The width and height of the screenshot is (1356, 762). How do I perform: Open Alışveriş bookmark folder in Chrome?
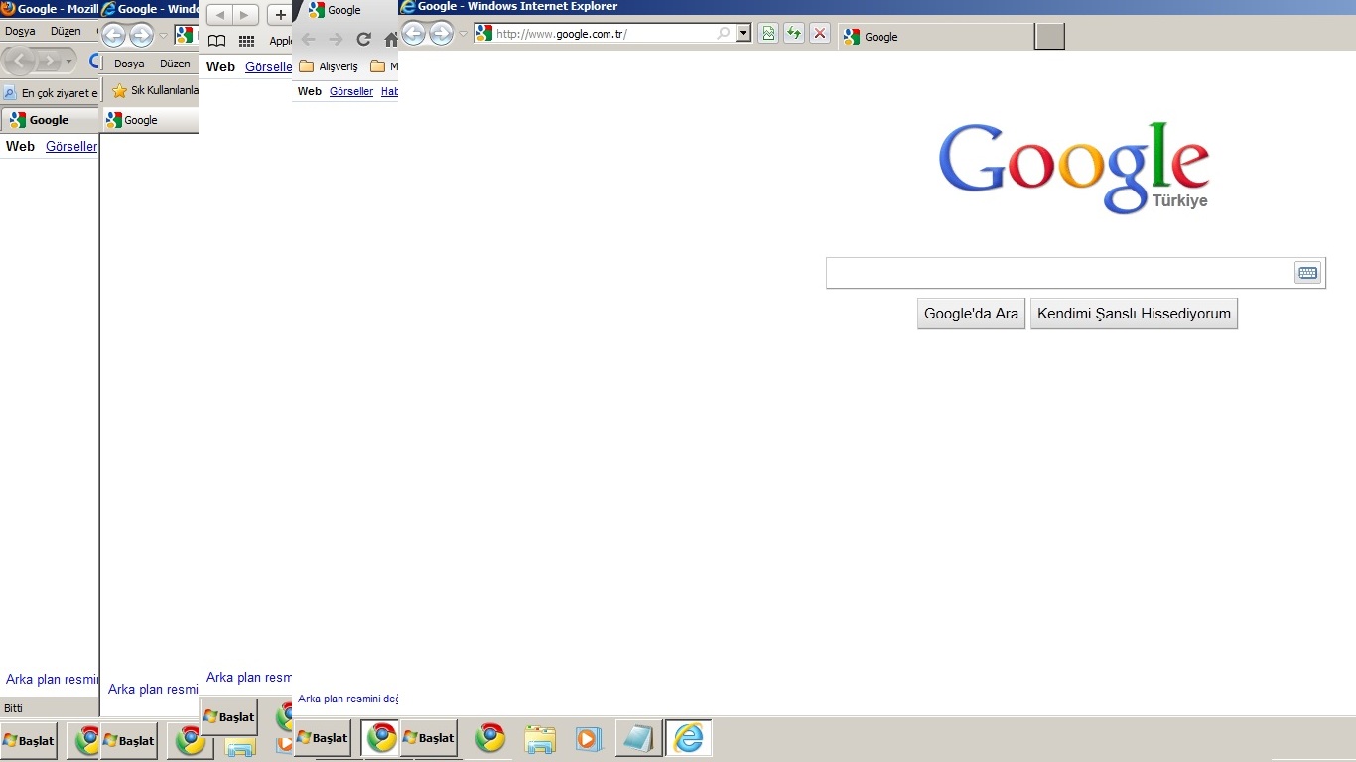pos(329,66)
